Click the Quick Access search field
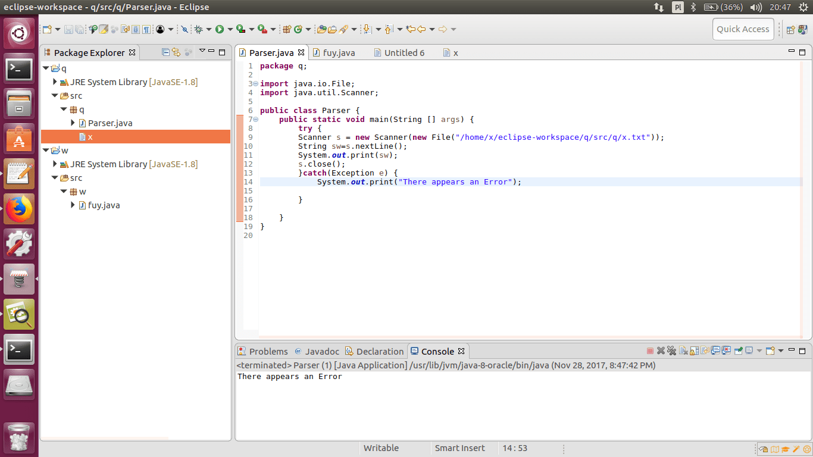Viewport: 813px width, 457px height. pyautogui.click(x=743, y=29)
